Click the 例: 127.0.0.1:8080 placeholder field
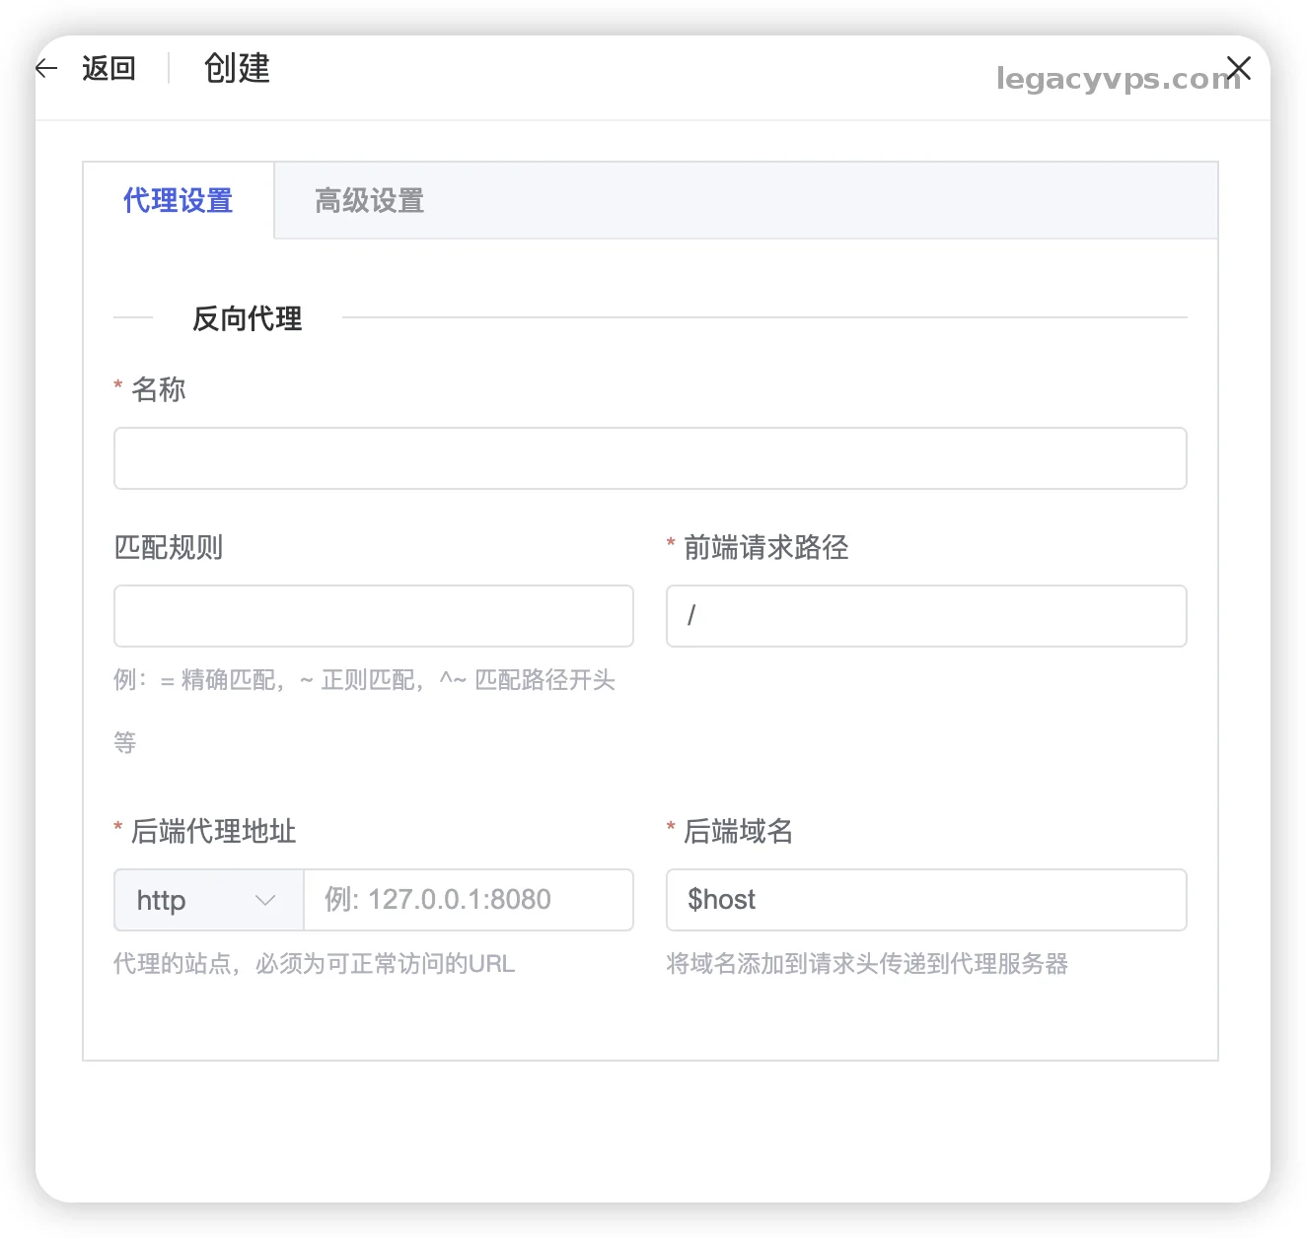1306x1238 pixels. coord(468,900)
